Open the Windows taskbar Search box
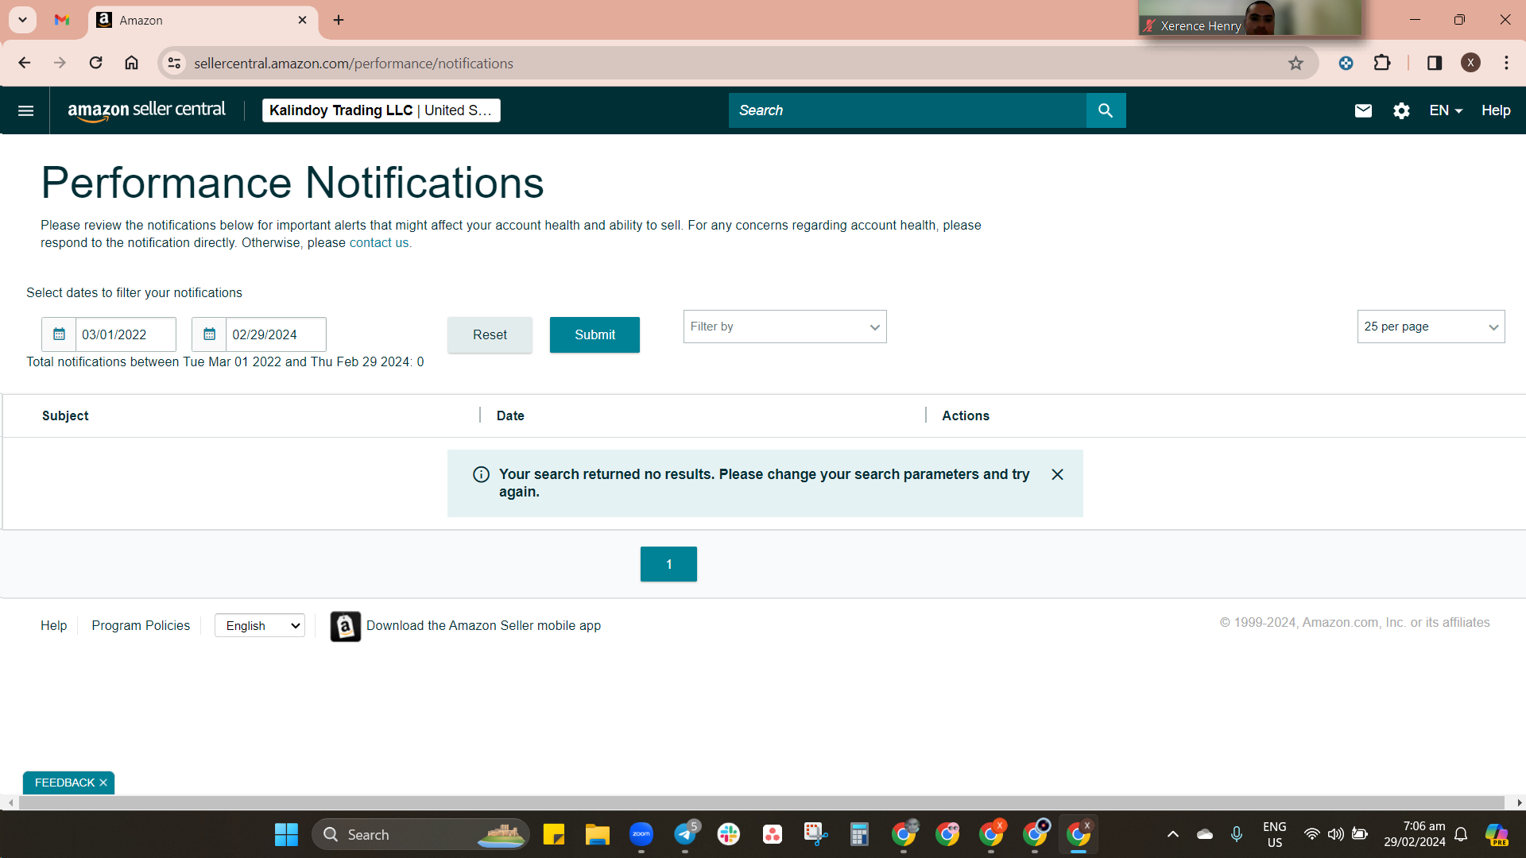Image resolution: width=1526 pixels, height=858 pixels. click(420, 835)
